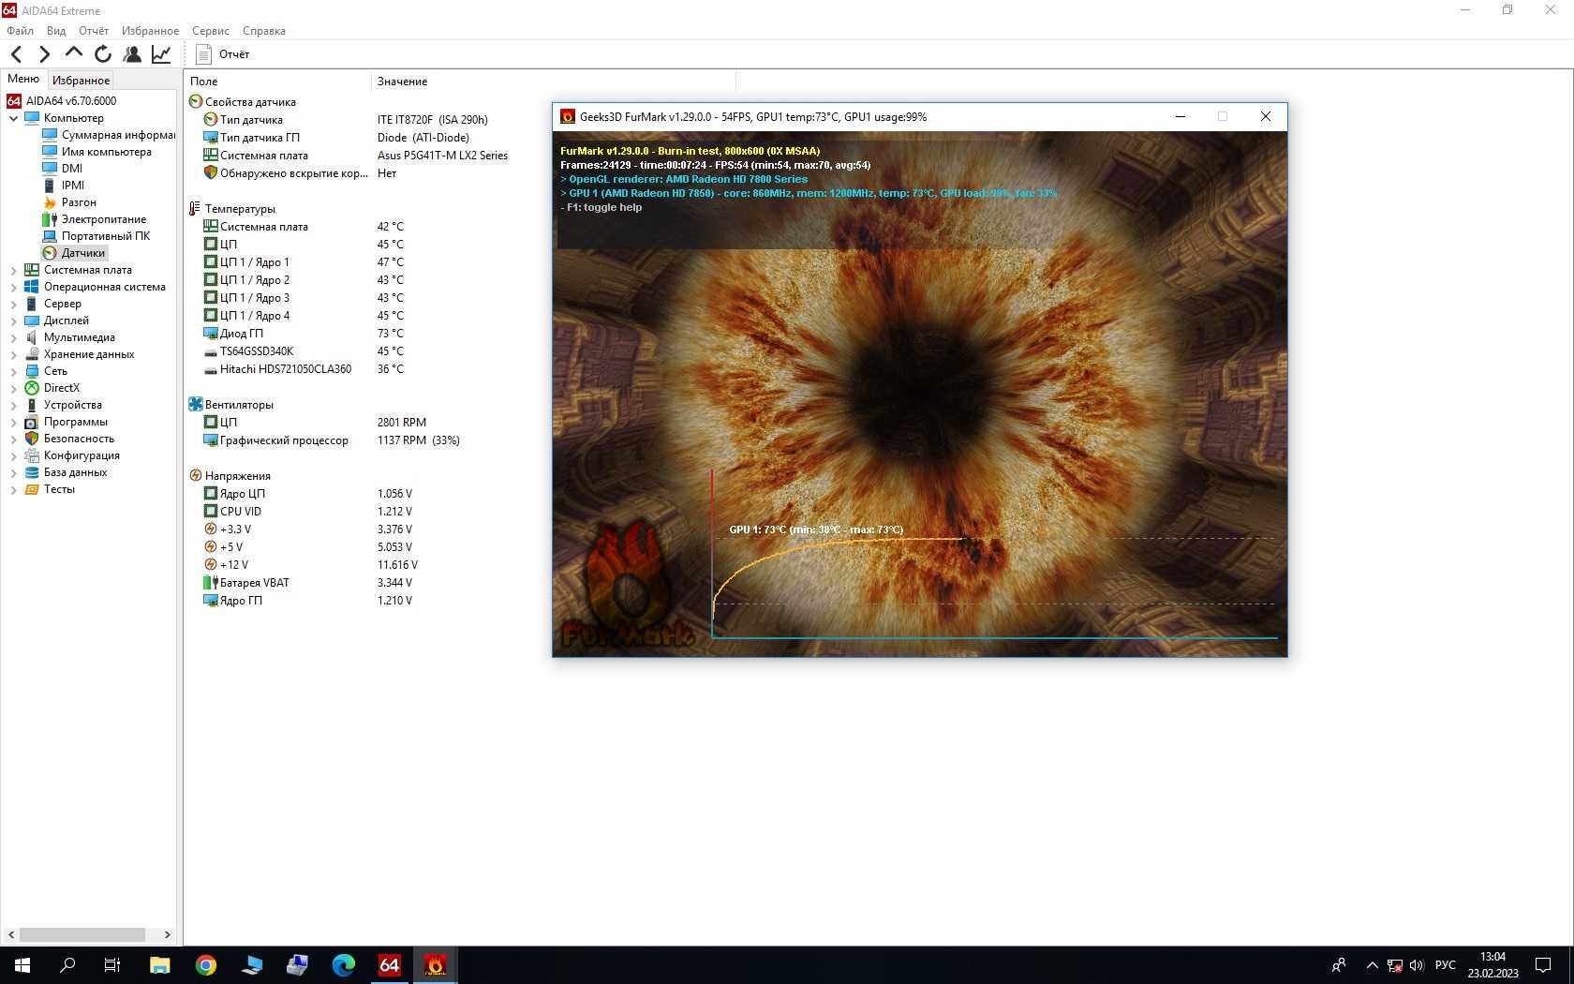
Task: Select the Вентиляторы group heading
Action: coord(239,405)
